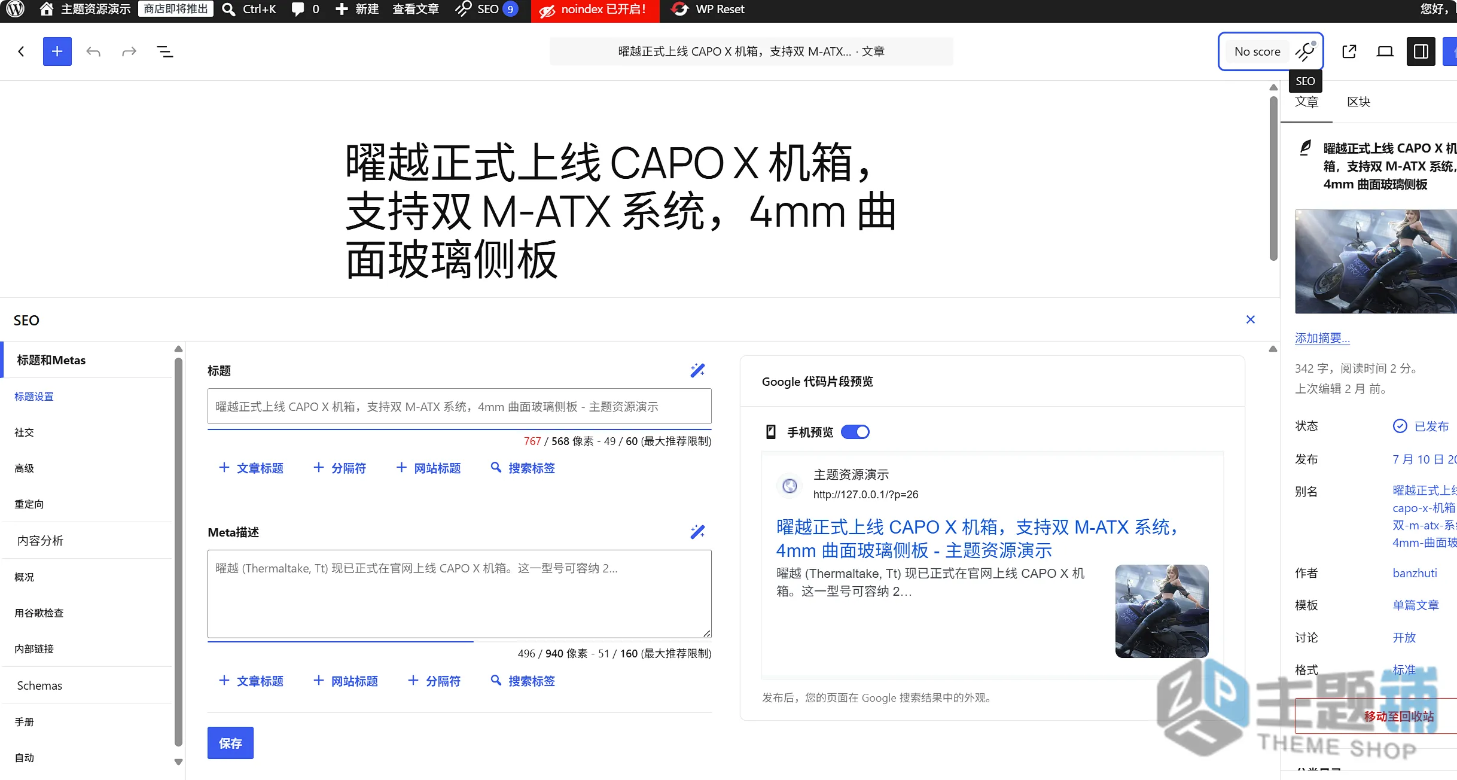
Task: Change the 已发布 status
Action: coord(1421,426)
